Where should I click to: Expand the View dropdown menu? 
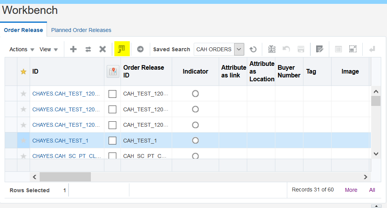coord(49,49)
